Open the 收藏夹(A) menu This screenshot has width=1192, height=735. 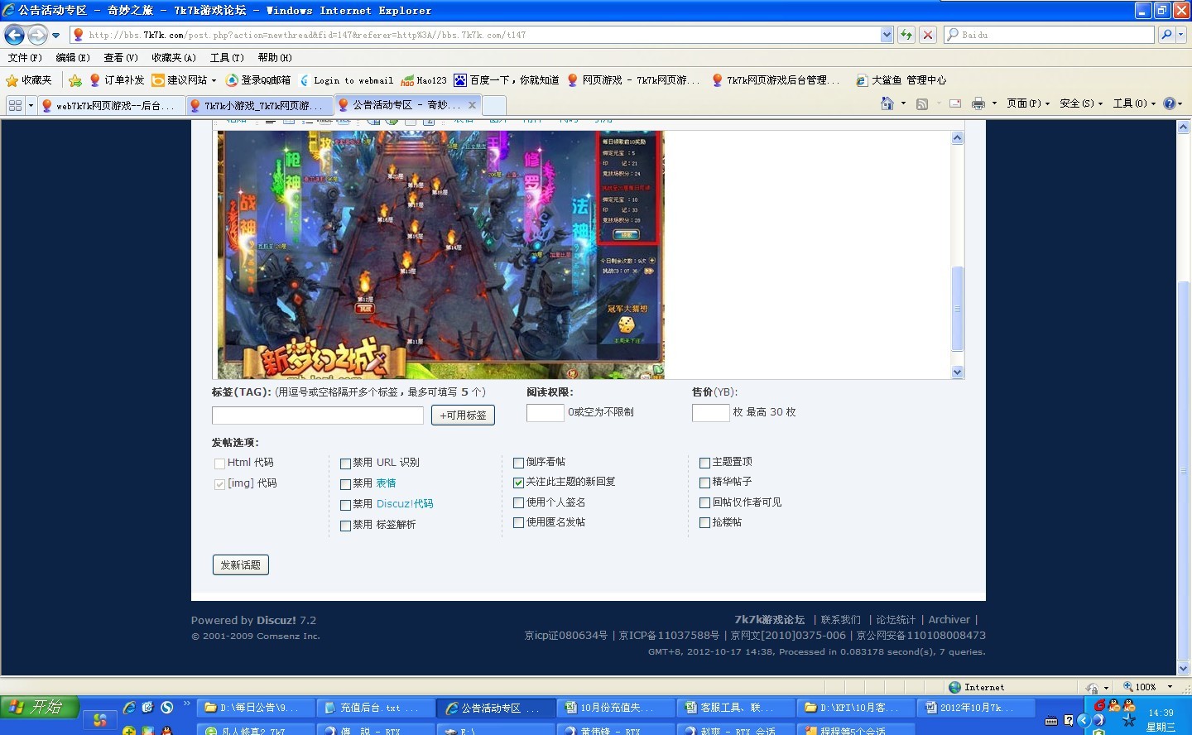[173, 58]
